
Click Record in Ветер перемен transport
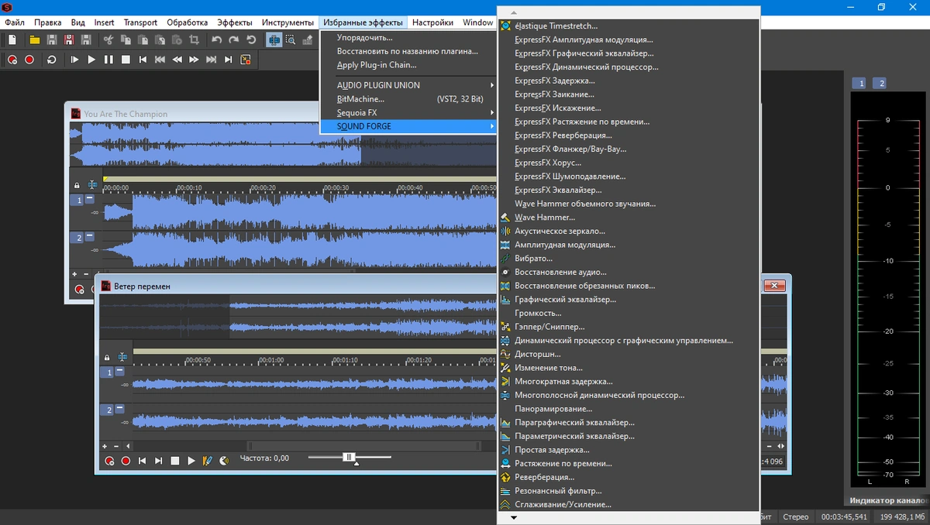tap(126, 461)
